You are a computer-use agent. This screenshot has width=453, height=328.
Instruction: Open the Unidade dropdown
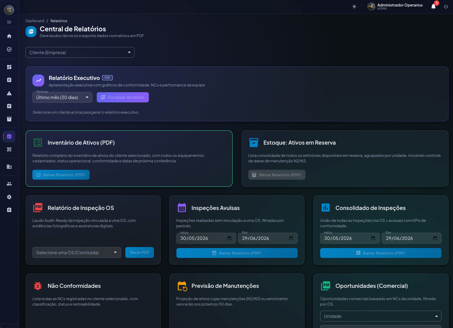381,316
